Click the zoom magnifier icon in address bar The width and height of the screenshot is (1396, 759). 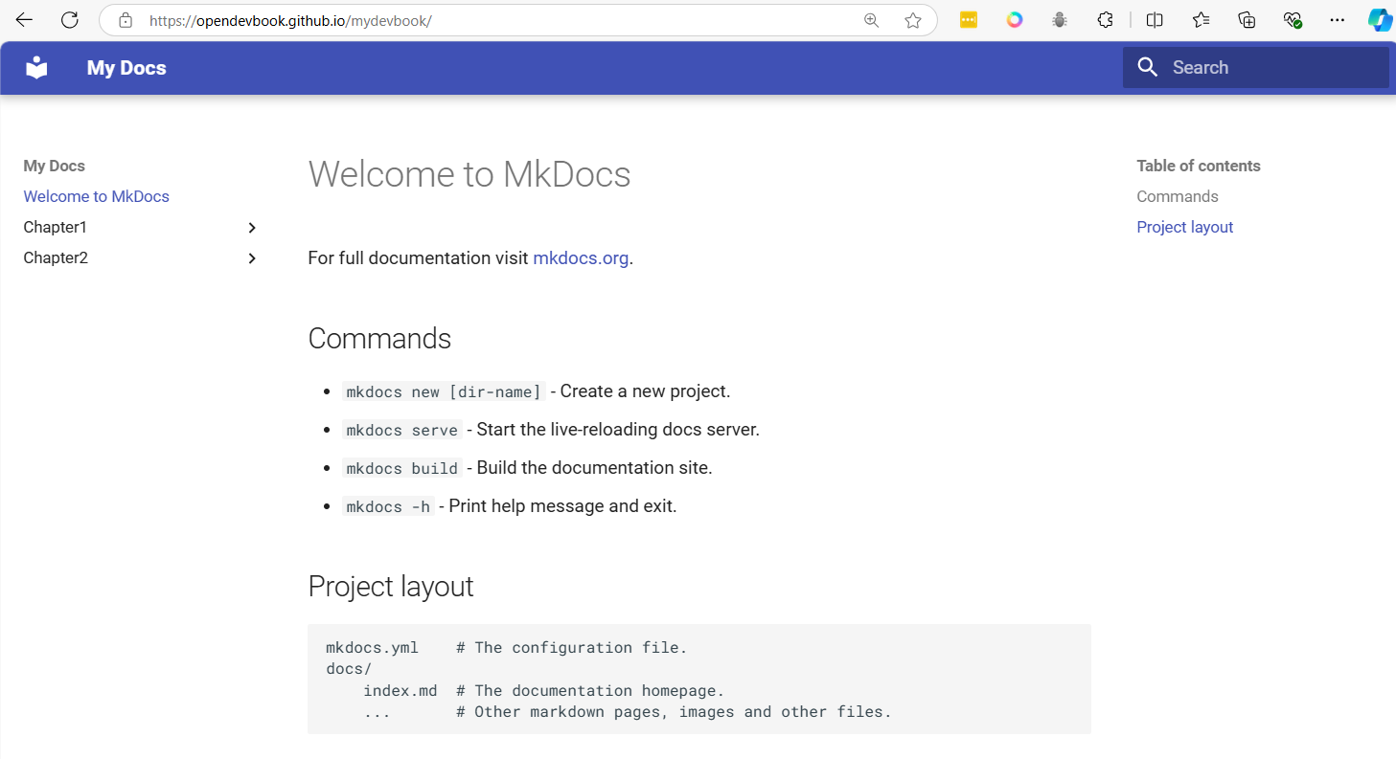pyautogui.click(x=871, y=20)
